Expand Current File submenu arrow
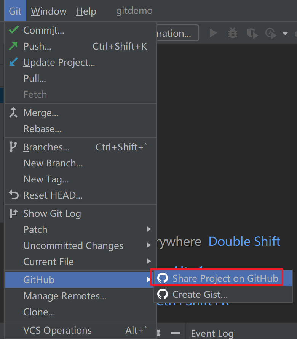Image resolution: width=297 pixels, height=339 pixels. click(148, 261)
